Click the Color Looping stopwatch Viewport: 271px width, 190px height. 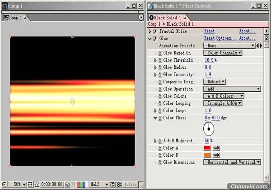(x=160, y=104)
